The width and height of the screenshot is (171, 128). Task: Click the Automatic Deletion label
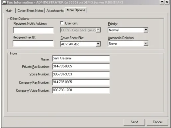click(121, 38)
